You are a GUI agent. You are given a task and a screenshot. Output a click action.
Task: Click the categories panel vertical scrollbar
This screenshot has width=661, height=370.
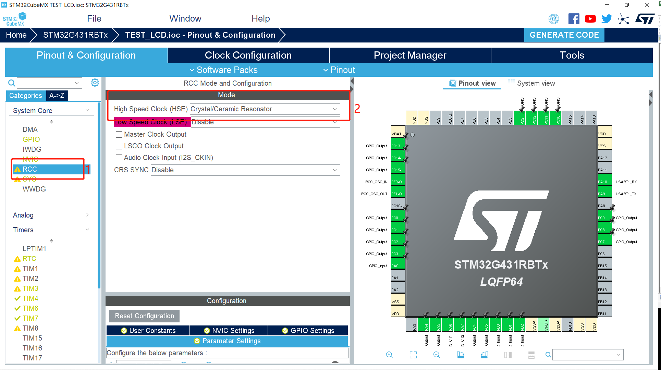99,195
